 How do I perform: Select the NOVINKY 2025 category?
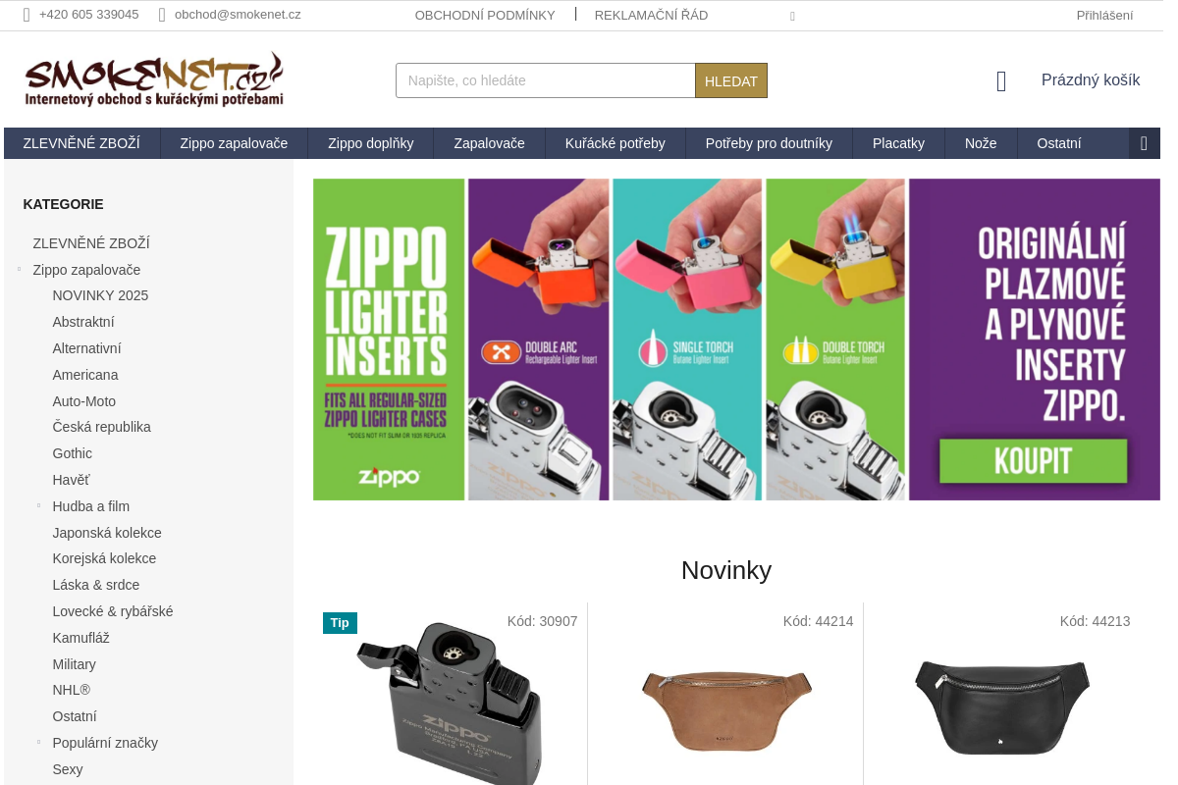click(x=100, y=295)
